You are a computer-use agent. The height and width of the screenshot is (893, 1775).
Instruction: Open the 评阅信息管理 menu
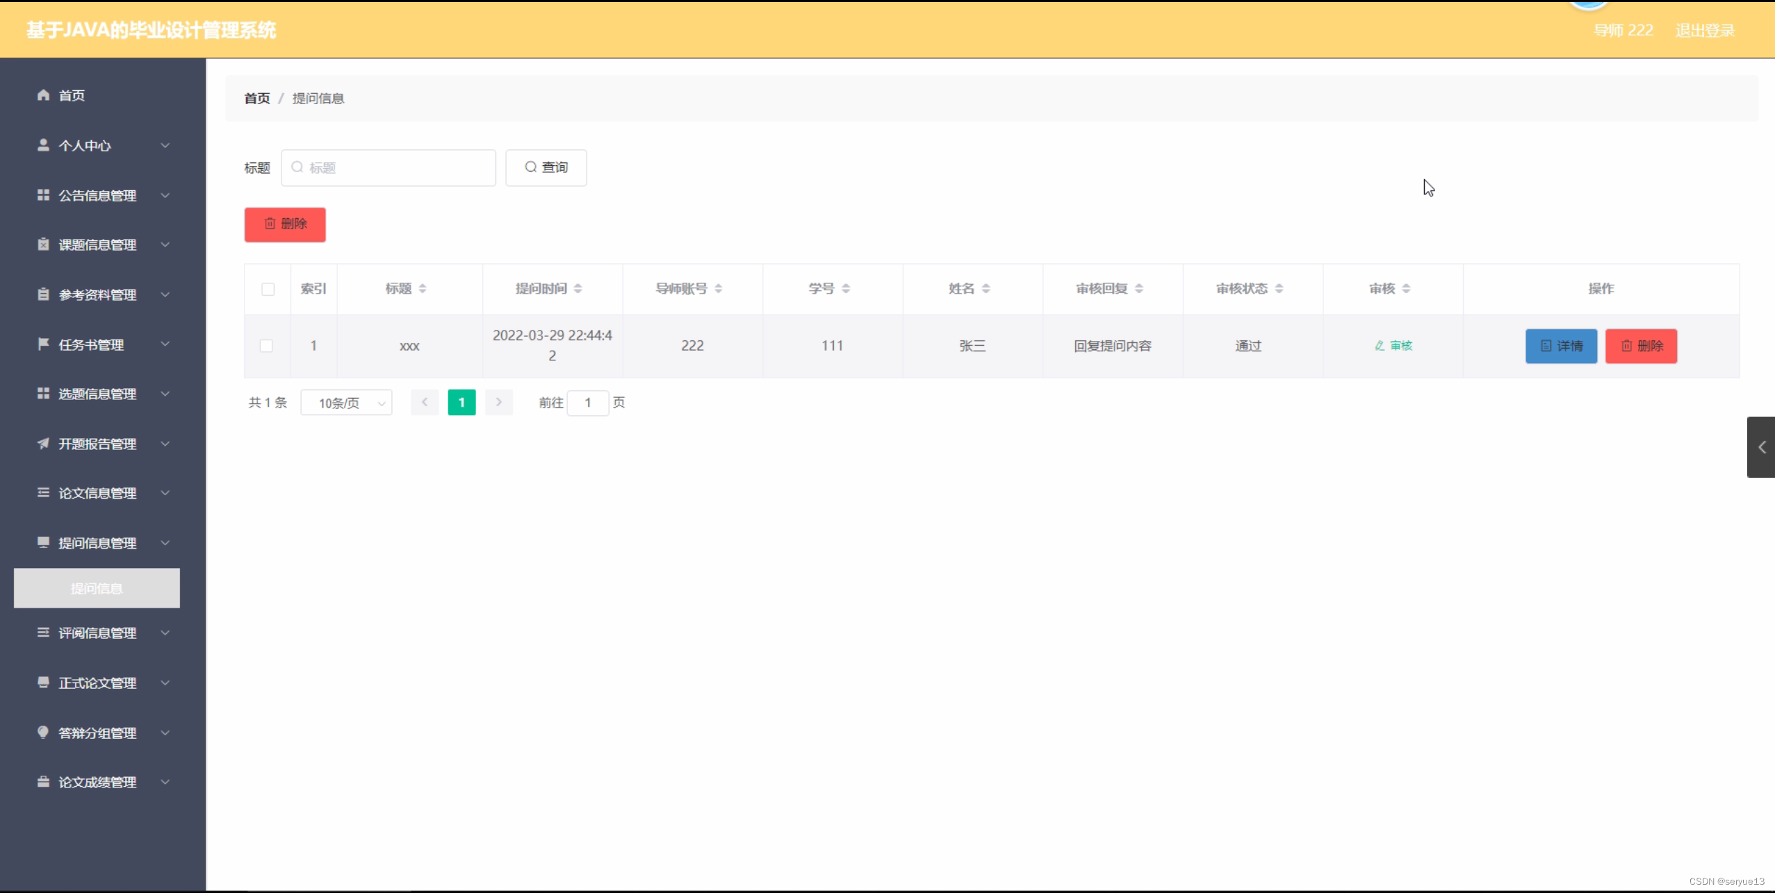tap(97, 633)
